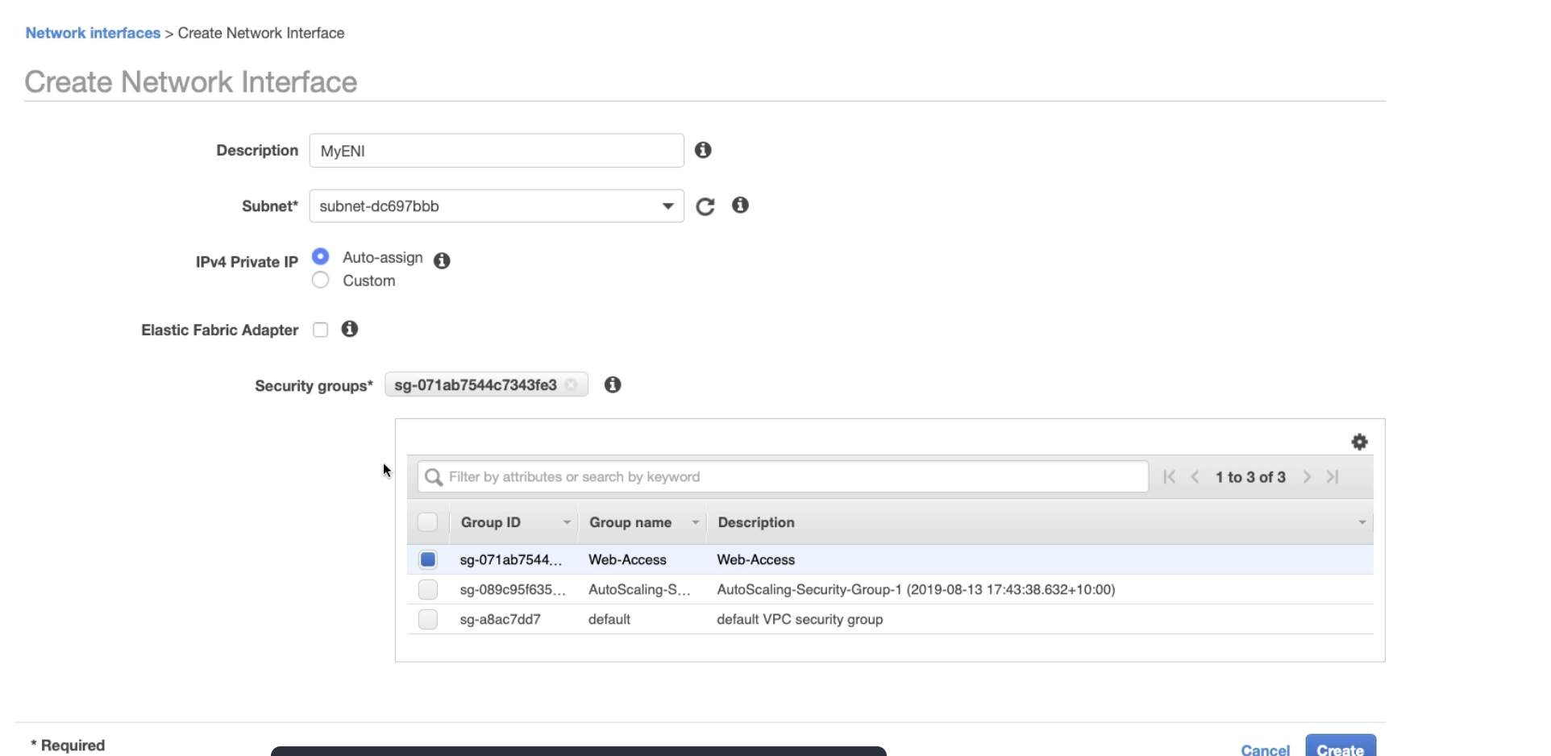Expand Group name column sort arrow
The image size is (1551, 756).
695,523
